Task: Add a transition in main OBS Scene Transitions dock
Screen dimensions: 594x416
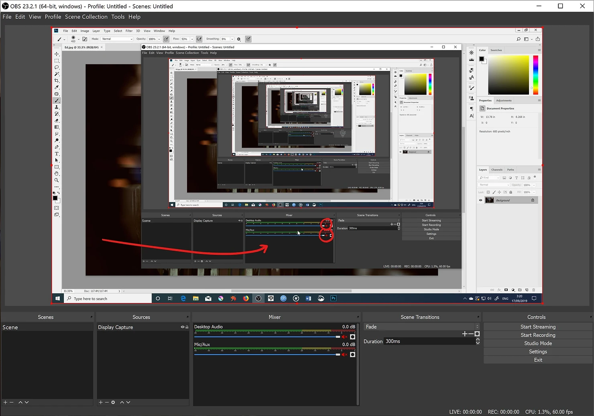Action: [x=464, y=333]
